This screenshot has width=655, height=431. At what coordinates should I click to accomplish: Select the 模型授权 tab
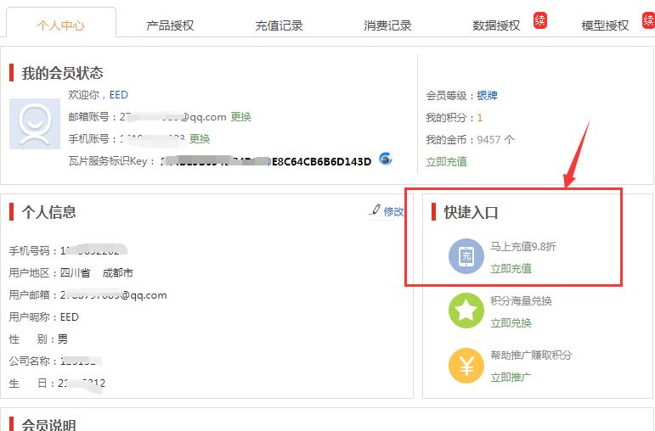coord(605,25)
